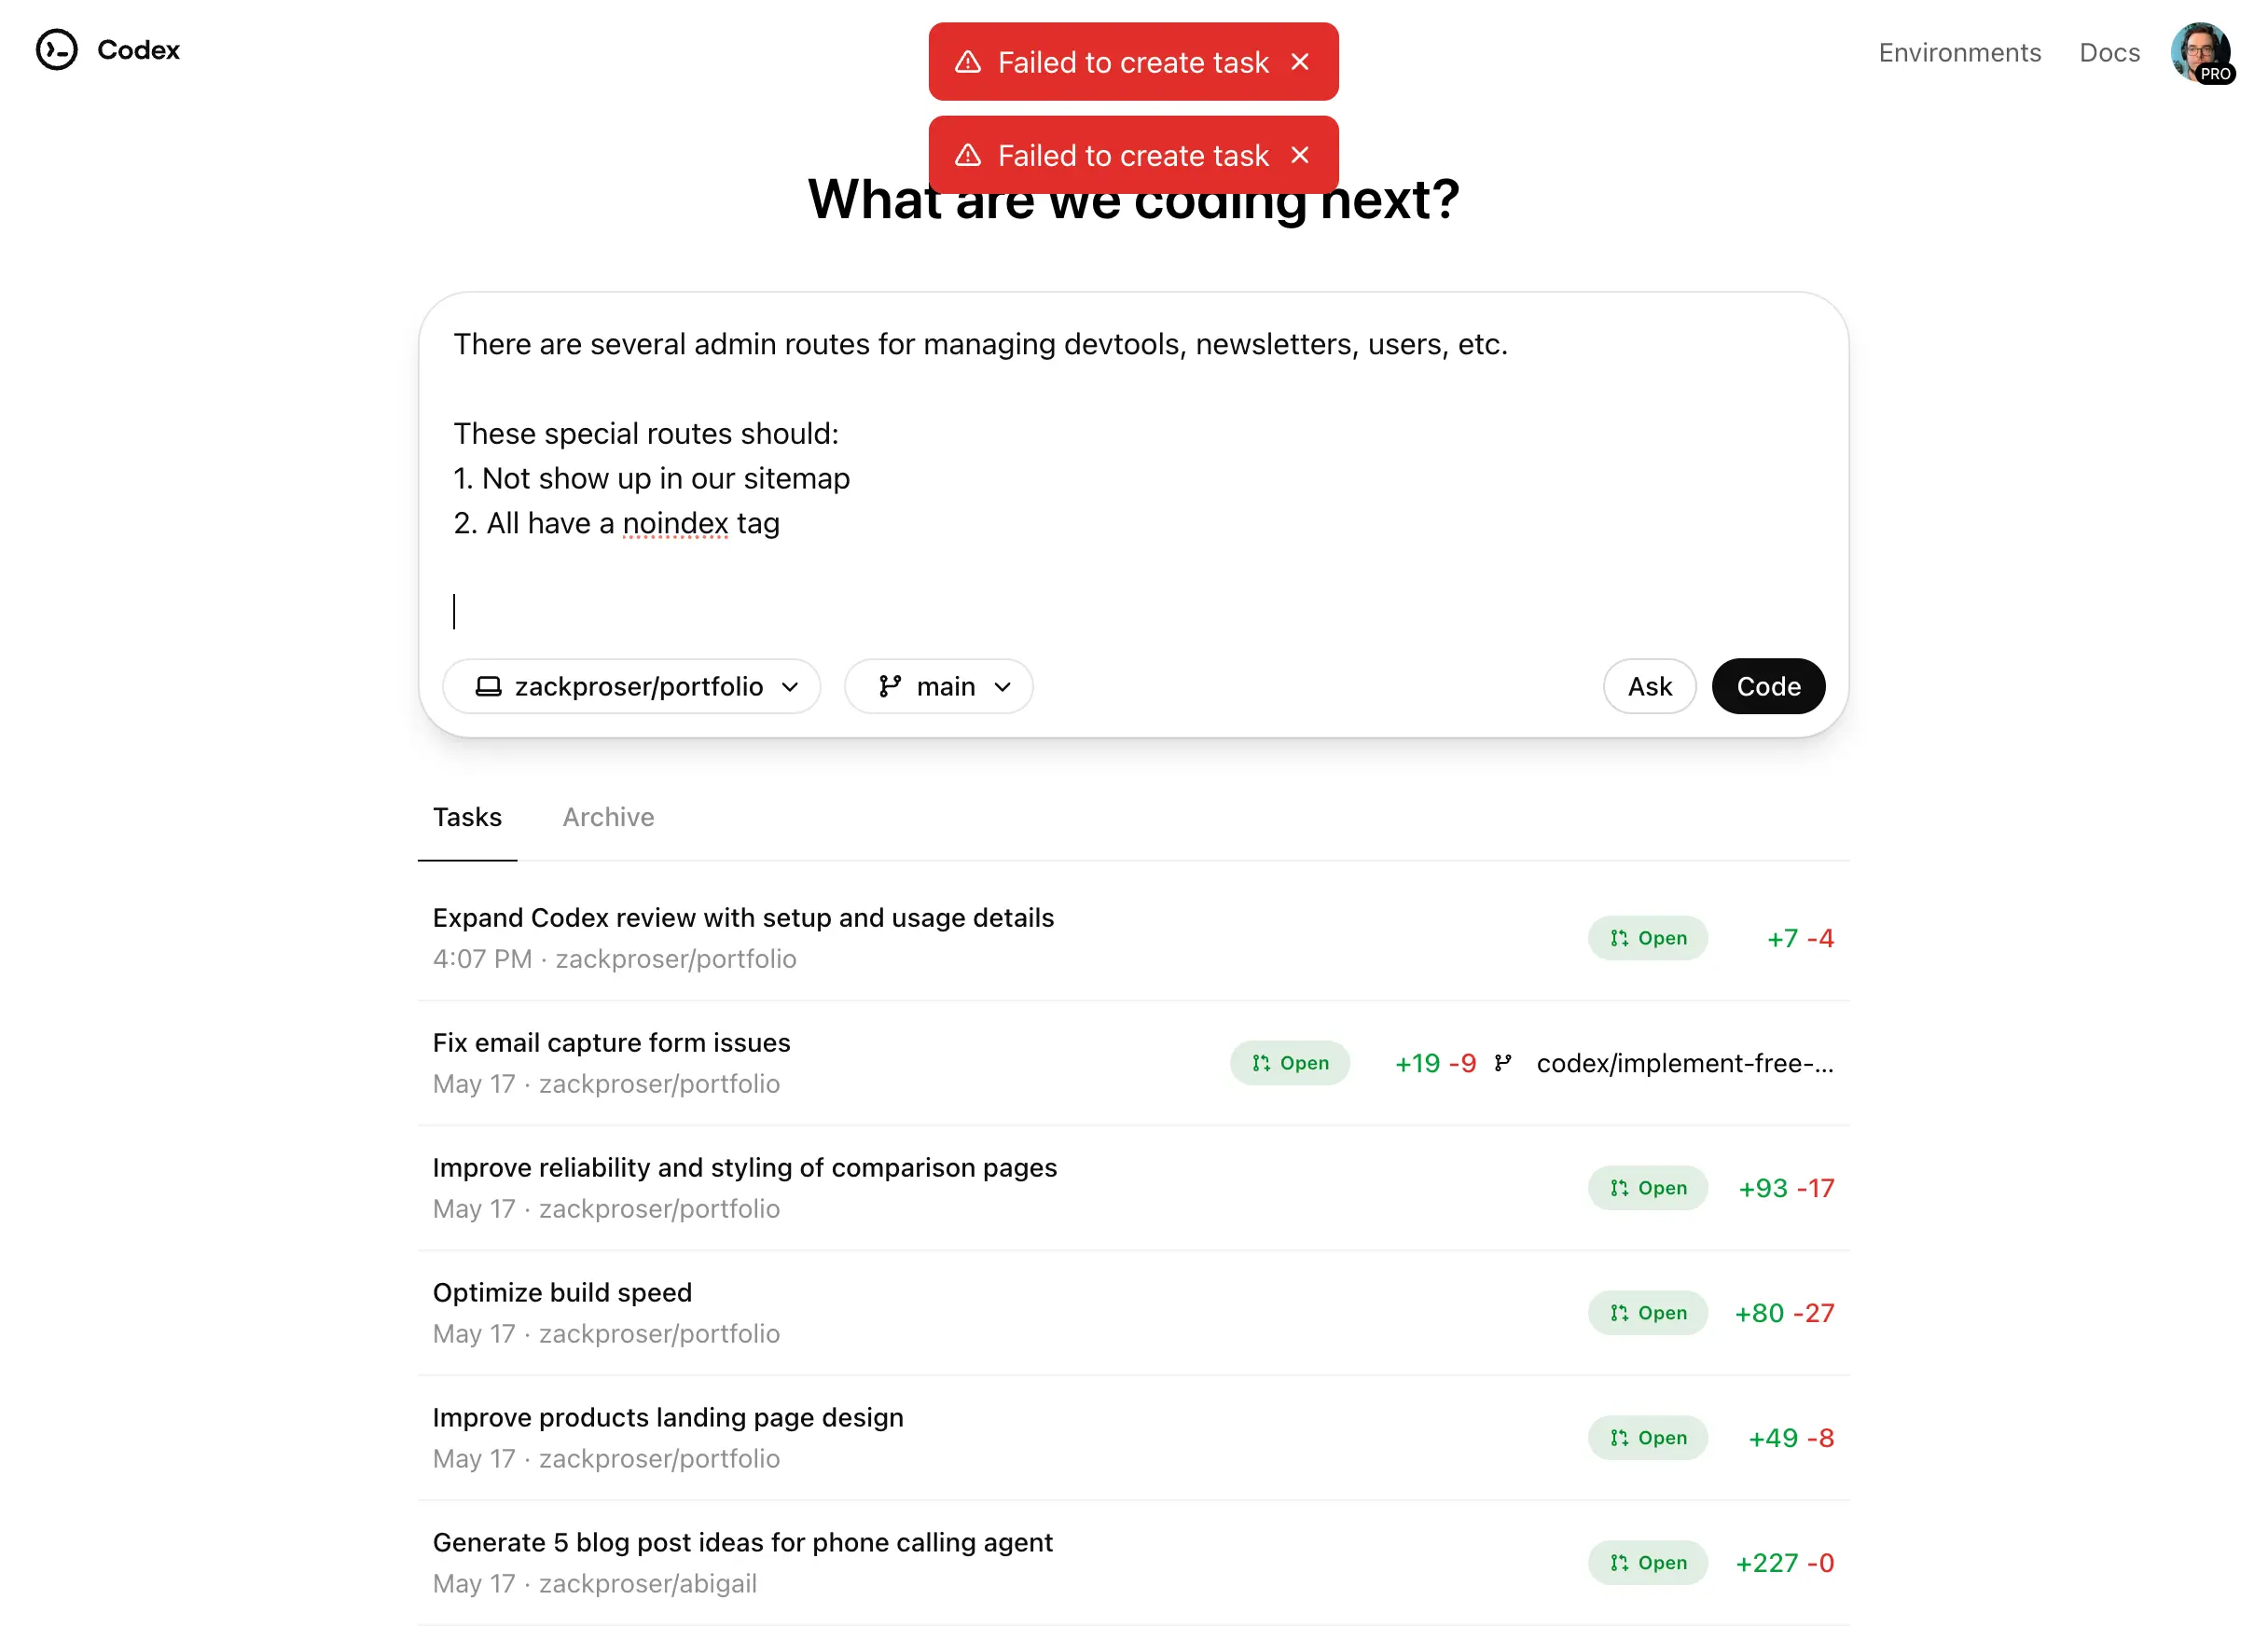2268x1641 pixels.
Task: Dismiss the lower Failed to create task toast
Action: 1301,155
